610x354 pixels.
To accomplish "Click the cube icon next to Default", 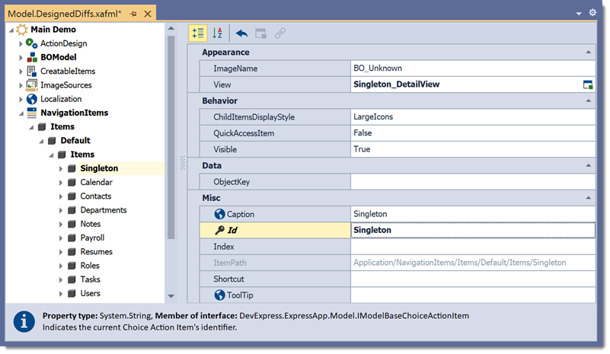I will pos(52,140).
